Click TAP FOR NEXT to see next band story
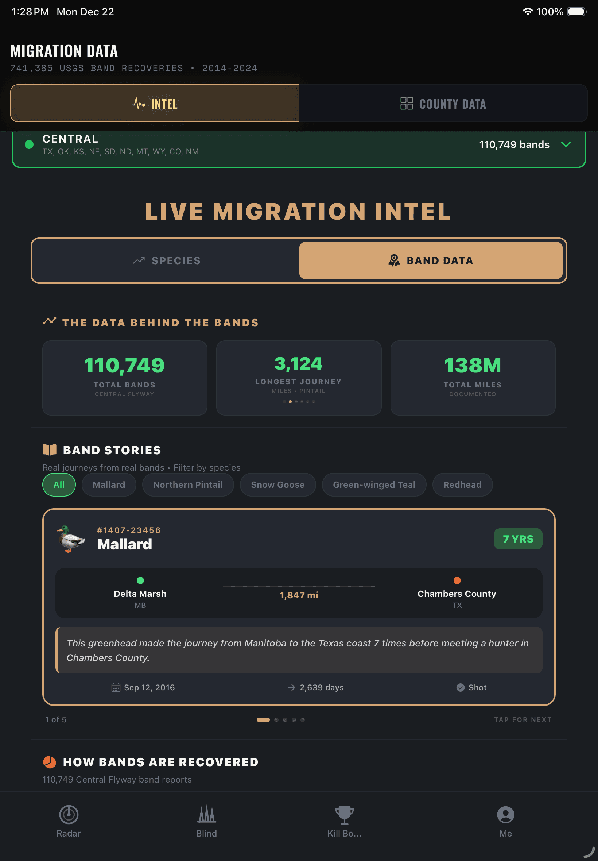The image size is (598, 861). pyautogui.click(x=522, y=720)
